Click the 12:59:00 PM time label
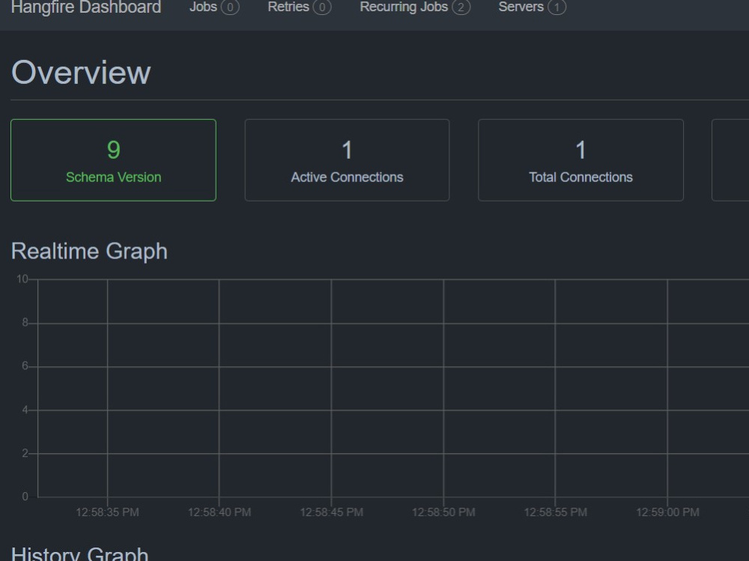Viewport: 749px width, 561px height. [668, 512]
